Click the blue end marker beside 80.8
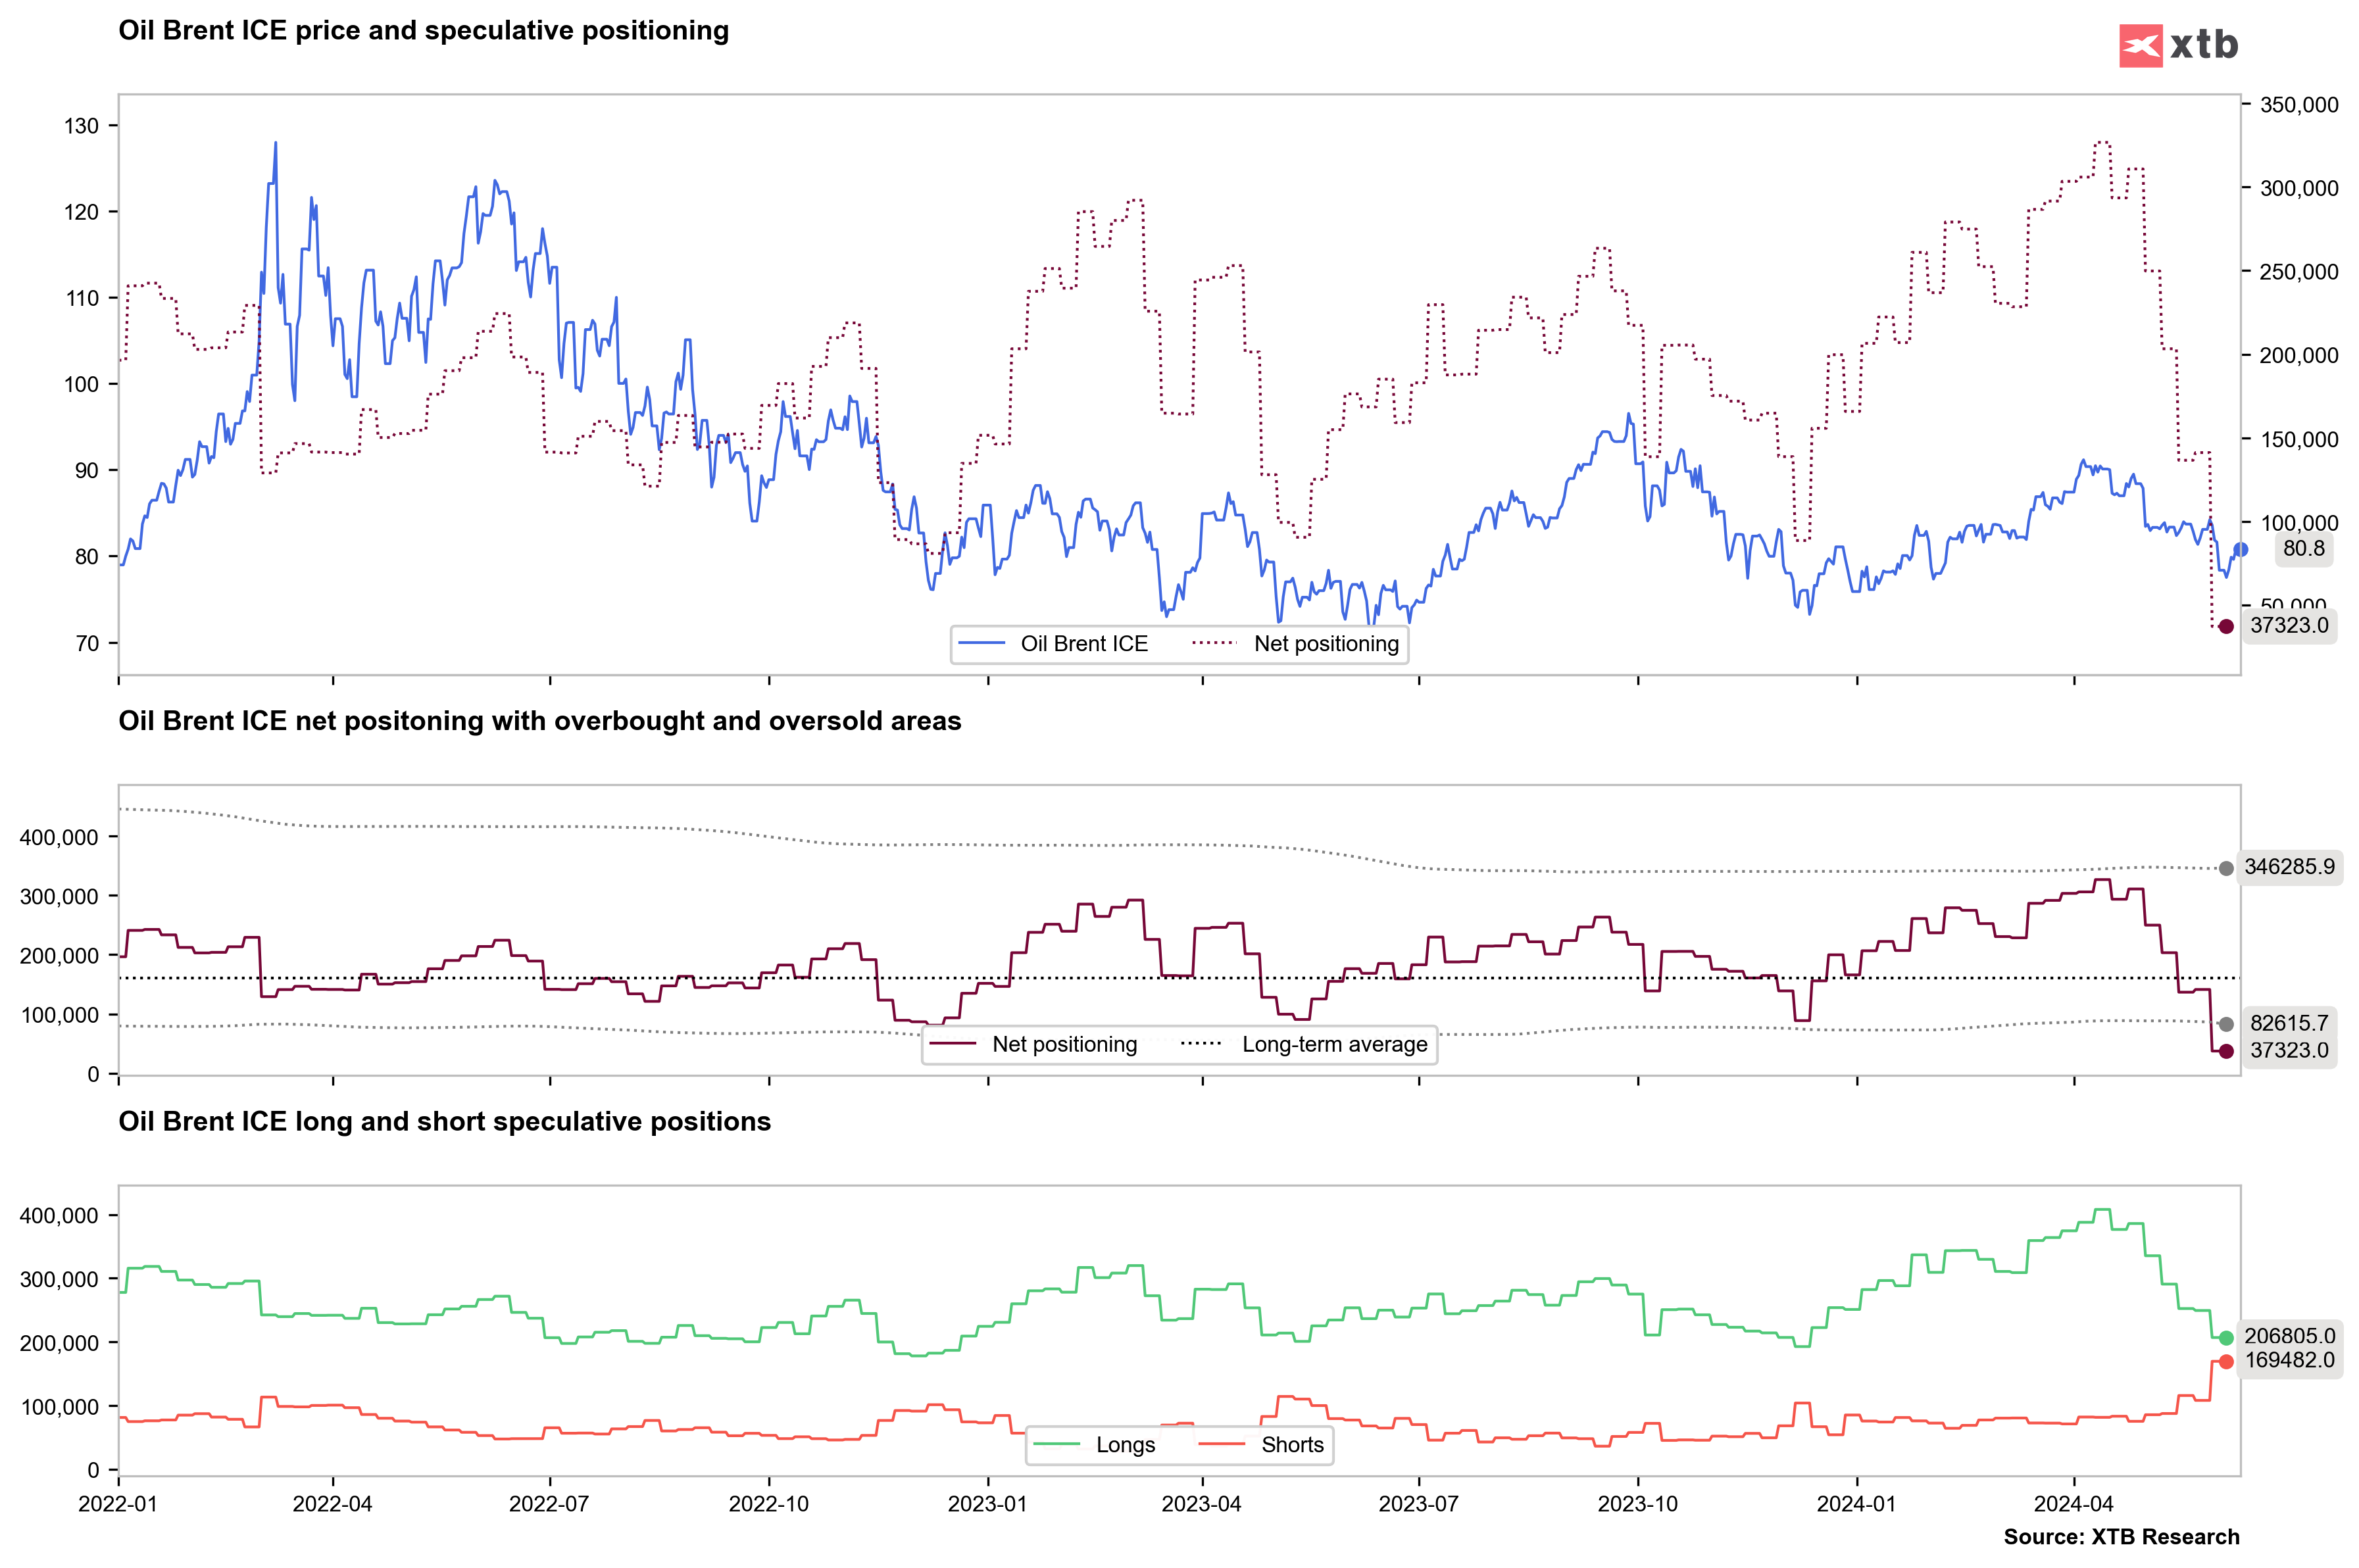The height and width of the screenshot is (1568, 2359). coord(2240,549)
